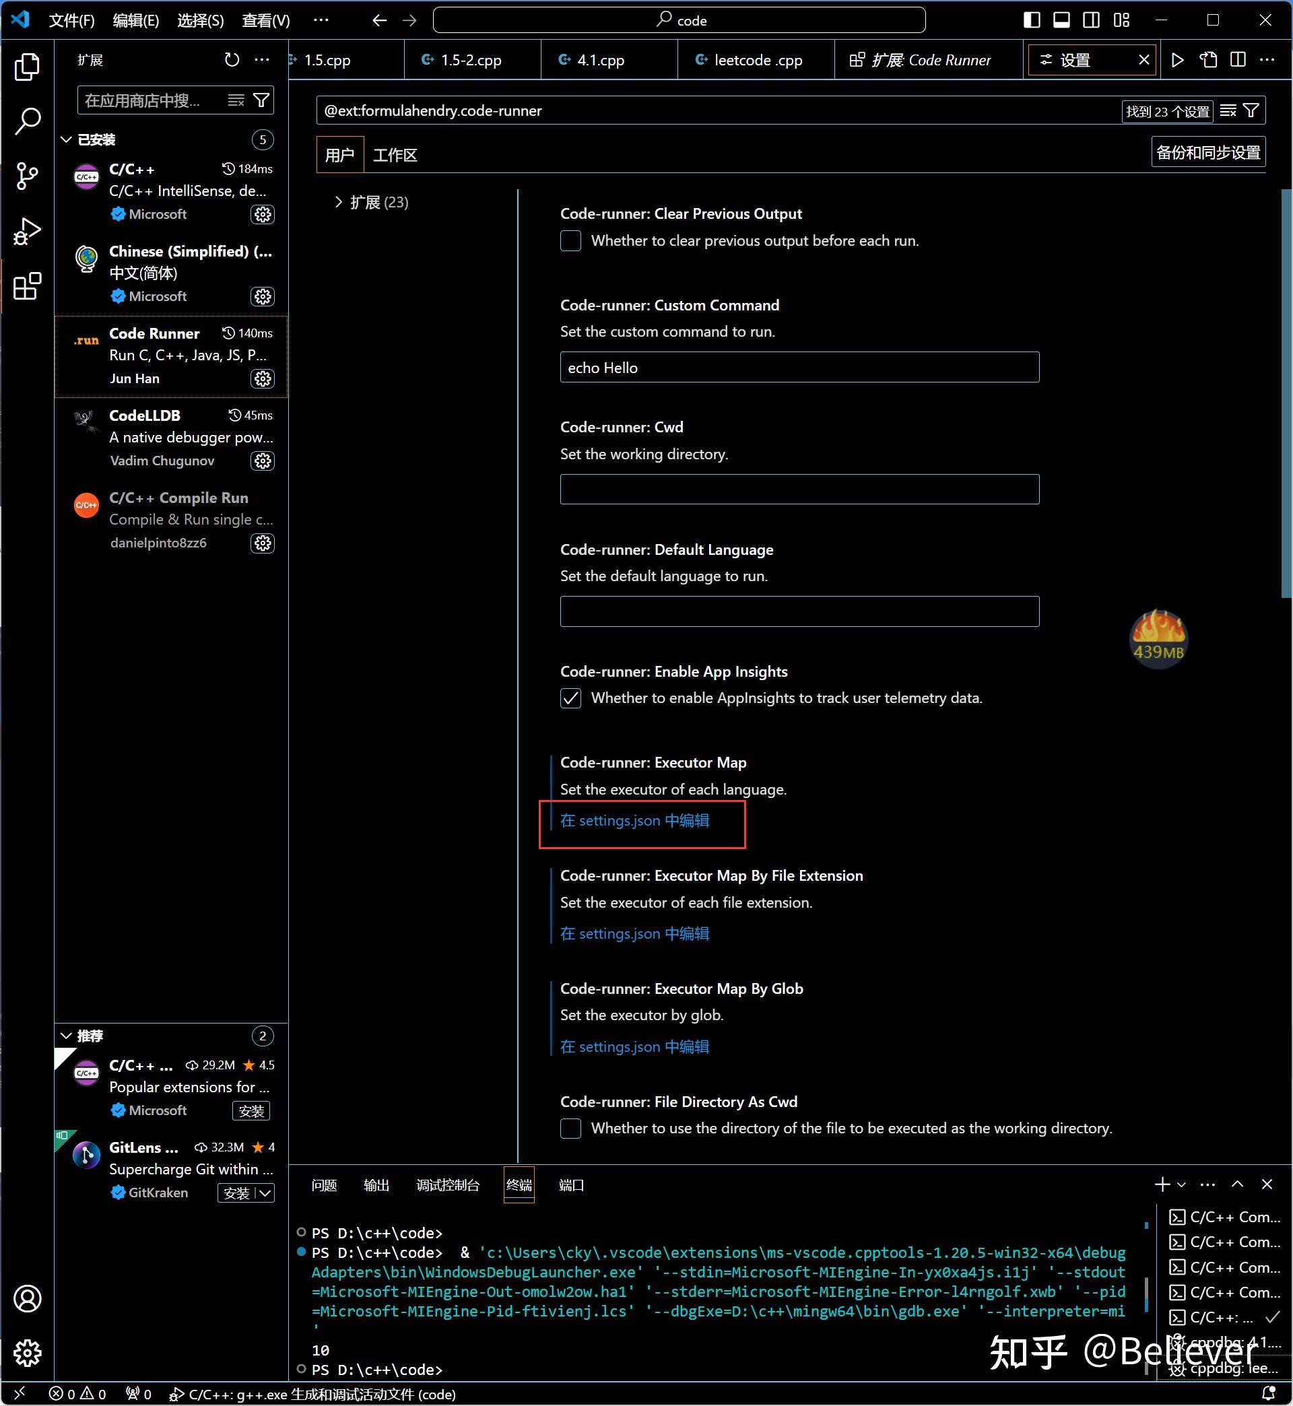Open the Explorer view in activity bar
This screenshot has height=1406, width=1293.
(x=26, y=67)
